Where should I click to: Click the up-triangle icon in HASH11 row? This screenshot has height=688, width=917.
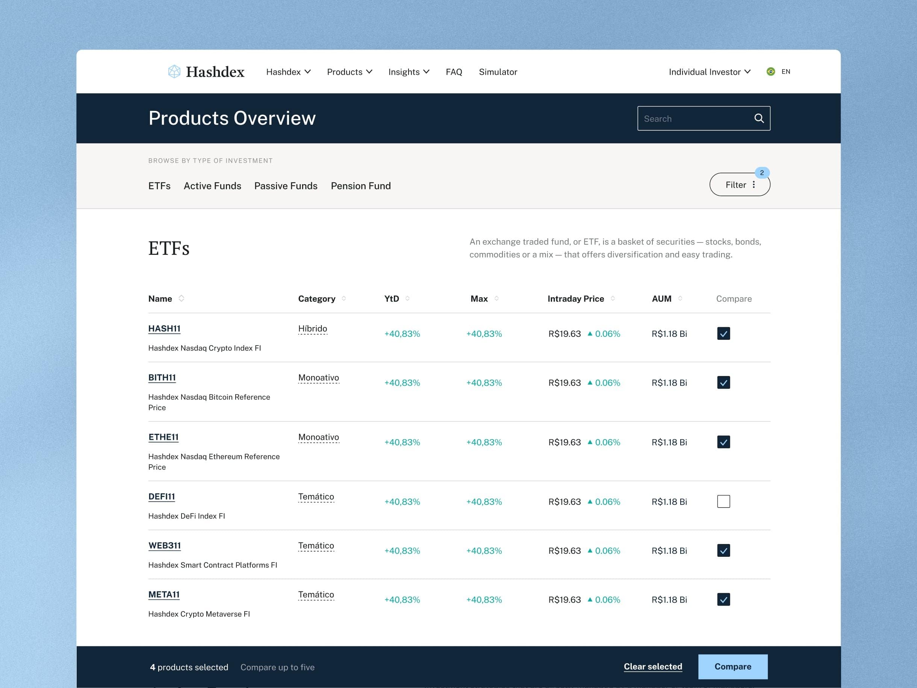point(590,333)
